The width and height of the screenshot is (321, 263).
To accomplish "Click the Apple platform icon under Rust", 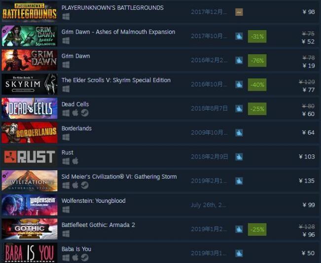I will pos(75,161).
